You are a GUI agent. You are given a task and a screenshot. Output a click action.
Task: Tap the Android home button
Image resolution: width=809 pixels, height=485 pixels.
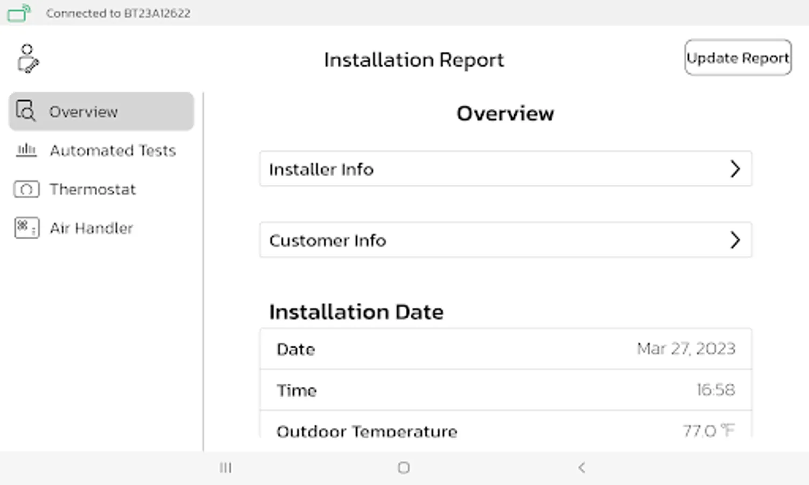point(404,468)
